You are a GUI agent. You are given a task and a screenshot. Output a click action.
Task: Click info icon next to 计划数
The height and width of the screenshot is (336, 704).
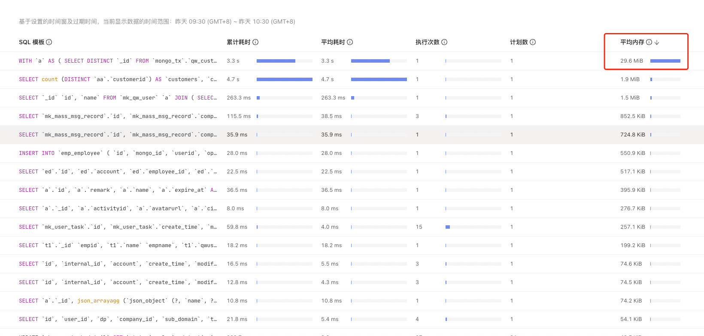(533, 42)
